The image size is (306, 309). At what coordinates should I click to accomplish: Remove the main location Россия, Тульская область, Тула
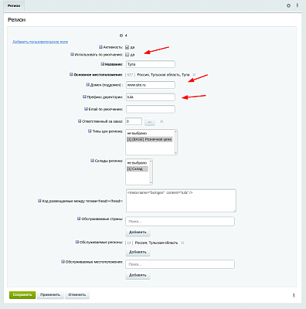coord(194,75)
